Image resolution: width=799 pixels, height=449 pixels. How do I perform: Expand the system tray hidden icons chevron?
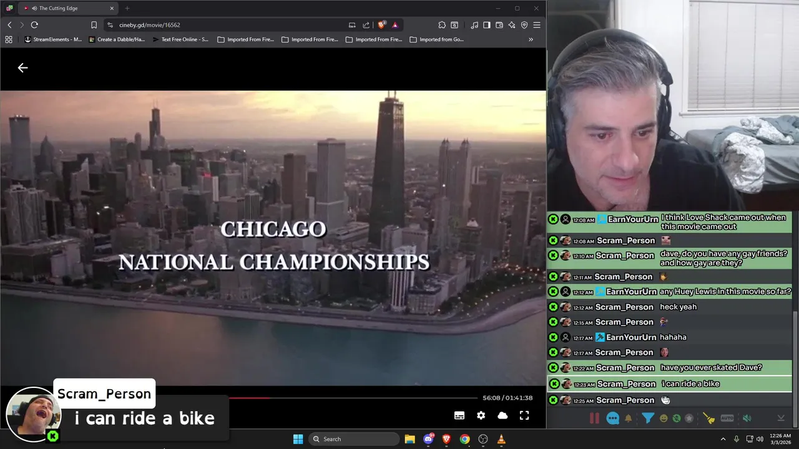[x=723, y=439]
